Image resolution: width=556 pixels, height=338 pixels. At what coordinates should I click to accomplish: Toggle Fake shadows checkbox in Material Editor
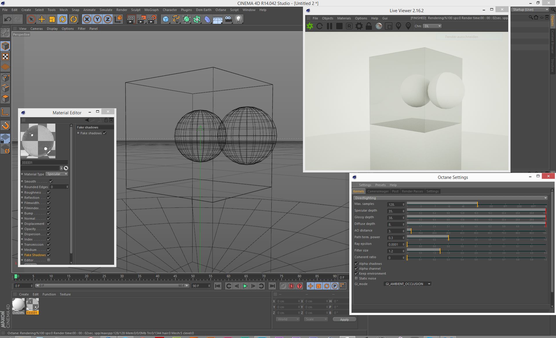105,133
